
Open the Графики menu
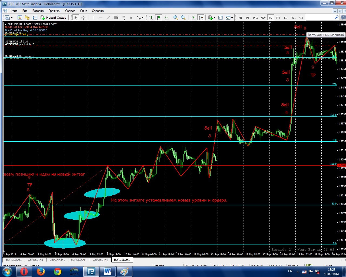coord(54,11)
